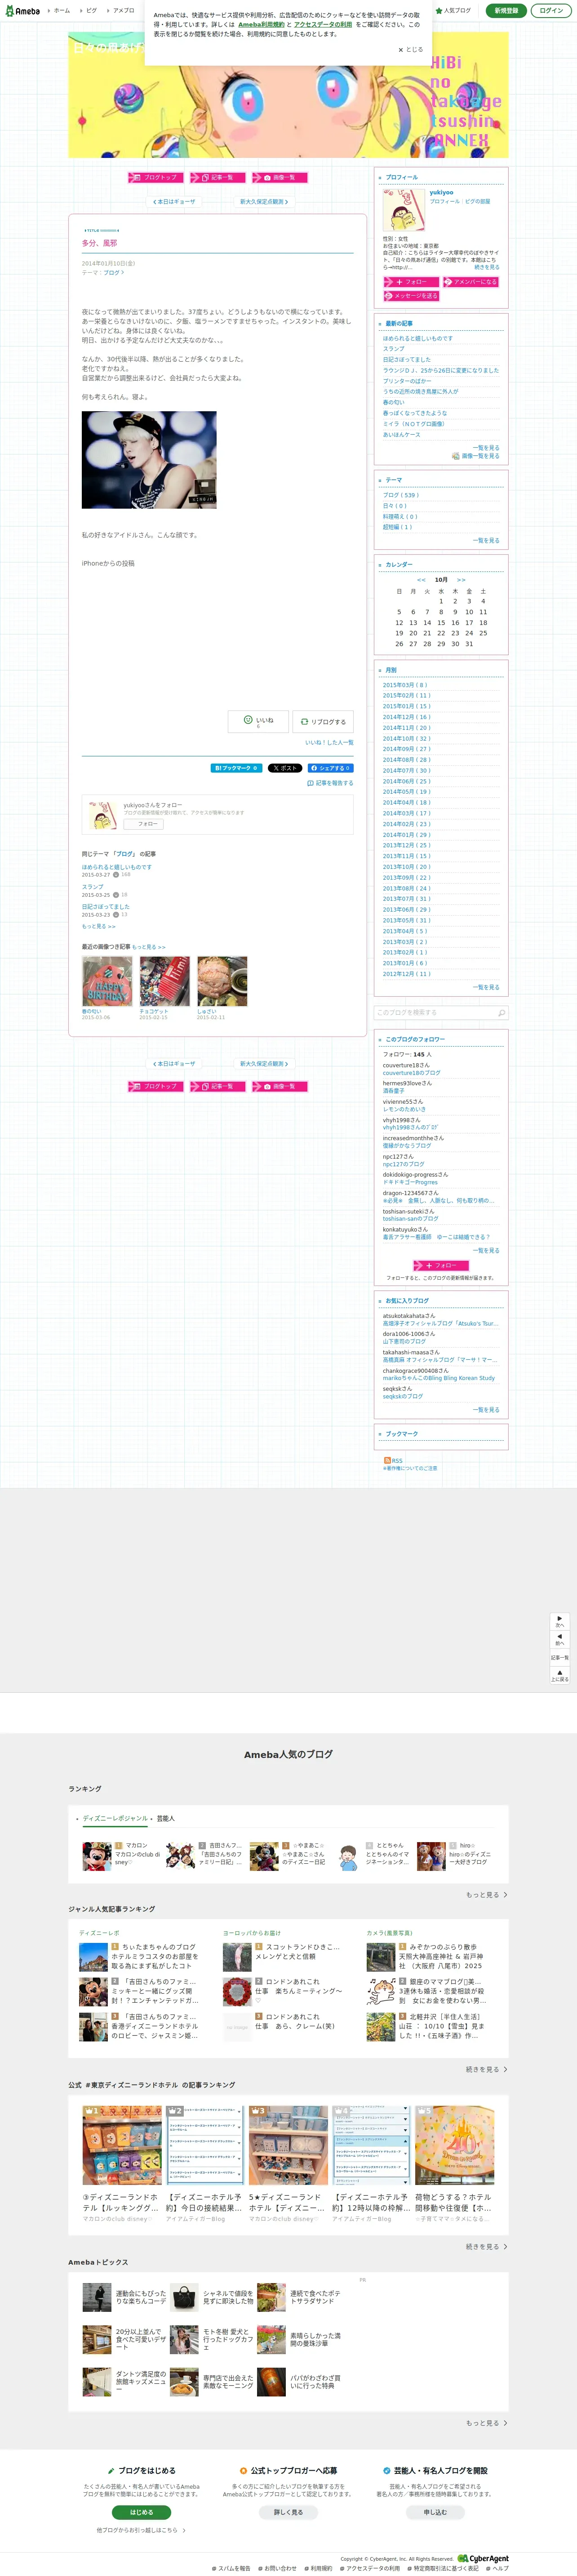The width and height of the screenshot is (577, 2576).
Task: Open the ブログ ( 539 ) theme link
Action: (400, 495)
